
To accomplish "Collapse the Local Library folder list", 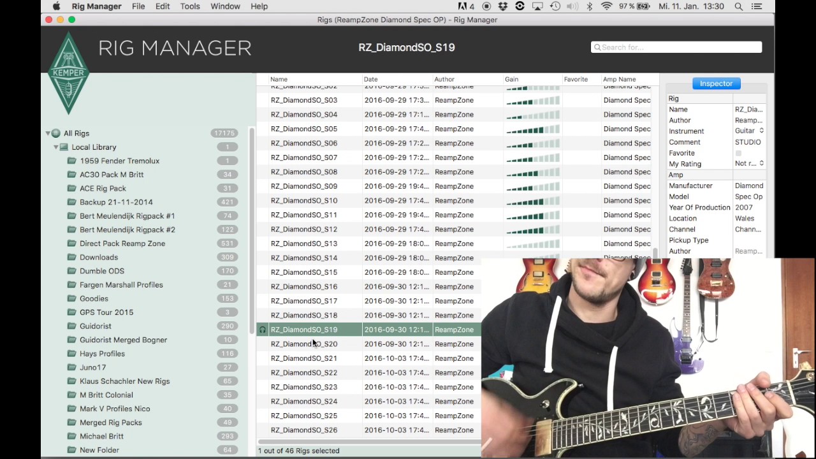I will tap(55, 147).
